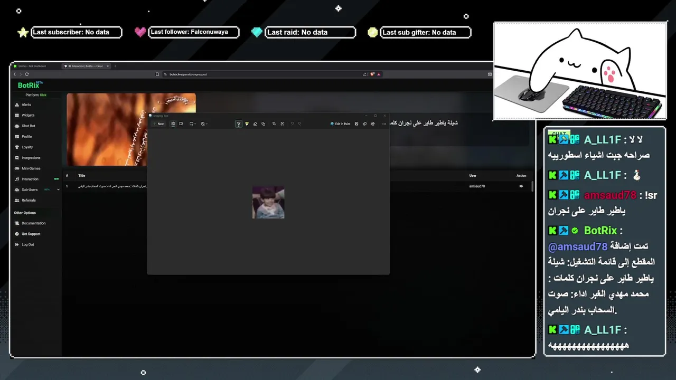The height and width of the screenshot is (380, 676).
Task: Expand the Sub-Users chevron
Action: tap(58, 189)
